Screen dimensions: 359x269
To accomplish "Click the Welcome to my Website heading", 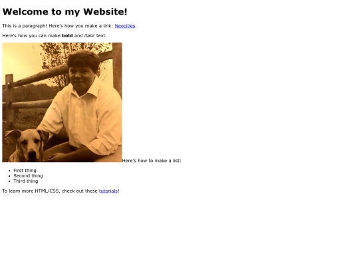I will pos(64,12).
